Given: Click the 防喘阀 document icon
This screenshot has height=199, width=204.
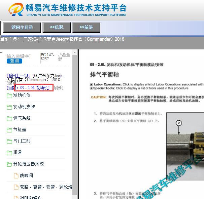Looking at the screenshot, I should (x=16, y=176).
